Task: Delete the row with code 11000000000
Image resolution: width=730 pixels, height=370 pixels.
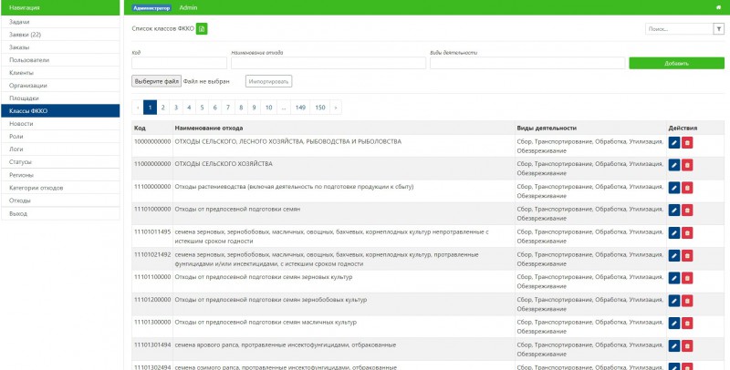Action: tap(687, 165)
